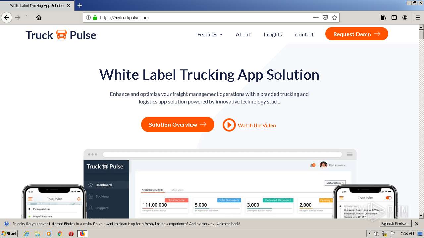The image size is (424, 238).
Task: Click Truck Pulse site logo text
Action: (x=61, y=35)
